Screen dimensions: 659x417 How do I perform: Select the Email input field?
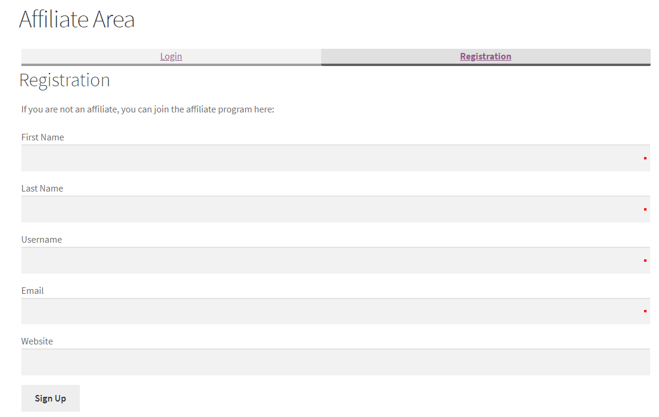click(328, 311)
